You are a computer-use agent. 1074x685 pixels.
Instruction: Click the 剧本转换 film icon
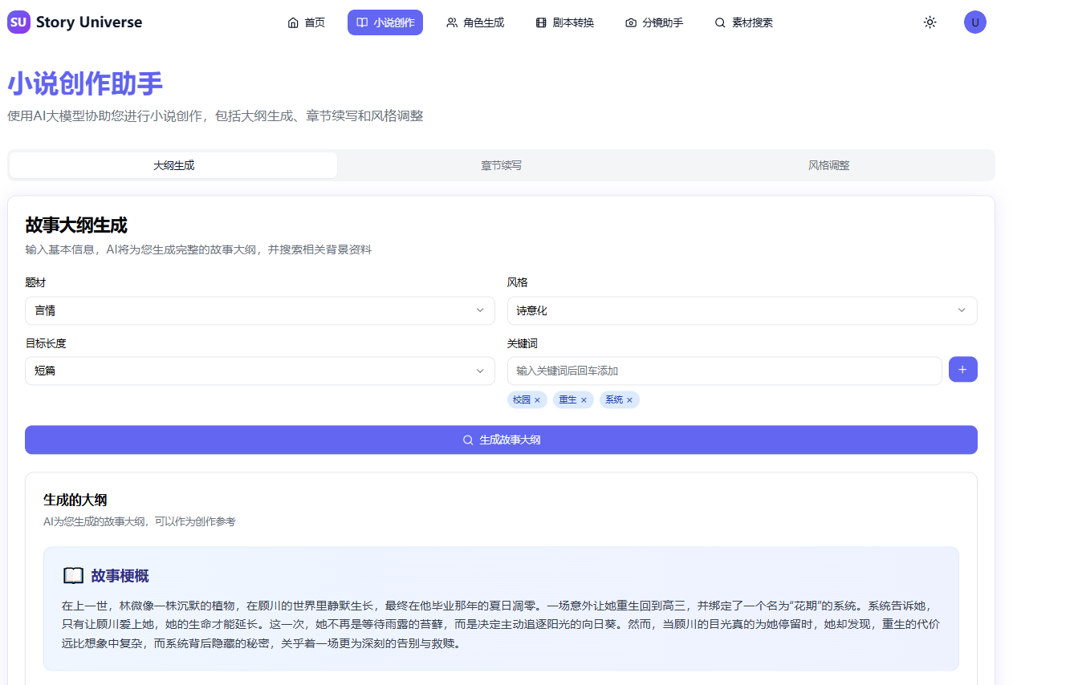click(x=540, y=22)
